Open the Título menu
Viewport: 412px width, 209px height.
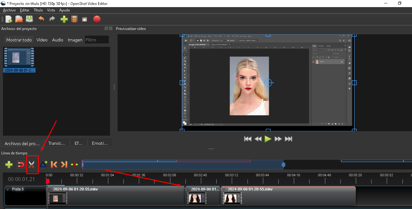pyautogui.click(x=38, y=10)
